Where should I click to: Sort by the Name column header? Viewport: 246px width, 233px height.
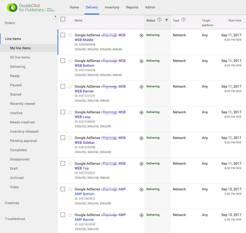78,20
